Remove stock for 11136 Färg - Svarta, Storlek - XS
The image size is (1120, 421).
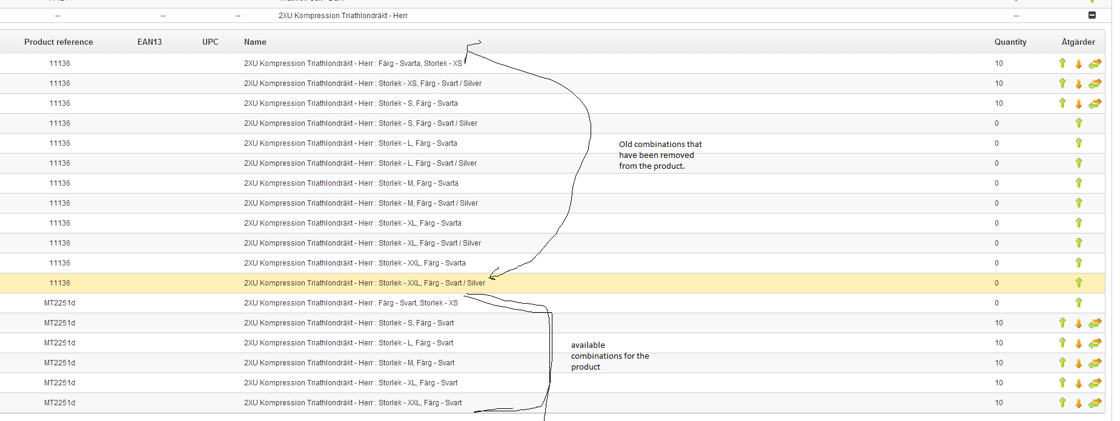click(x=1079, y=64)
